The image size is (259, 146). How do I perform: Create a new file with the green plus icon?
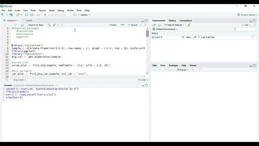2,15
